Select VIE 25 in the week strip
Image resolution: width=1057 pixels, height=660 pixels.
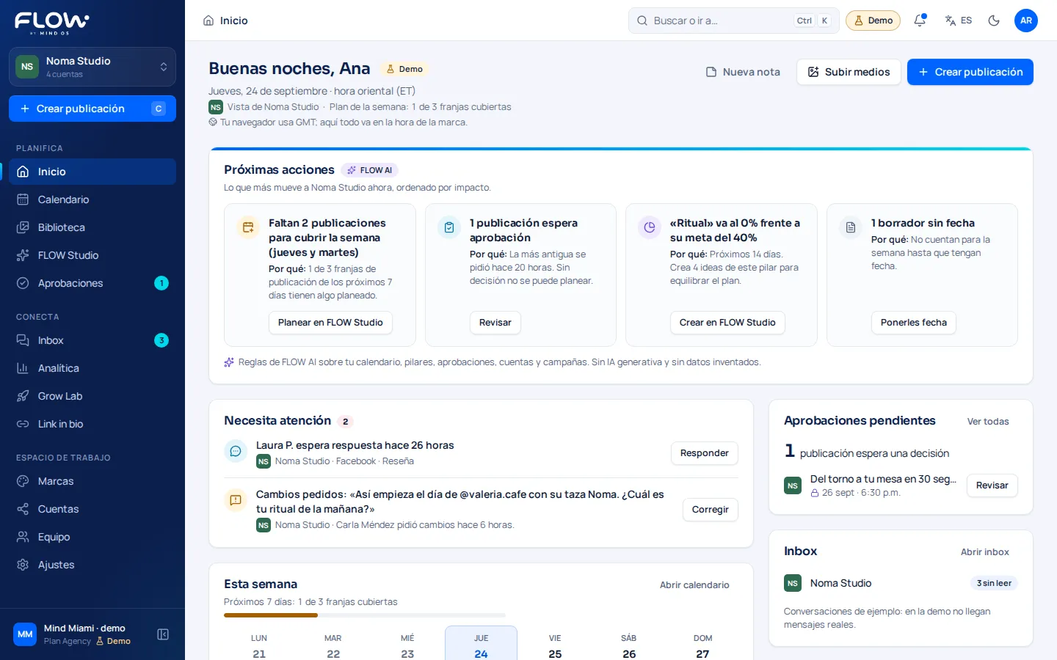[x=555, y=645]
